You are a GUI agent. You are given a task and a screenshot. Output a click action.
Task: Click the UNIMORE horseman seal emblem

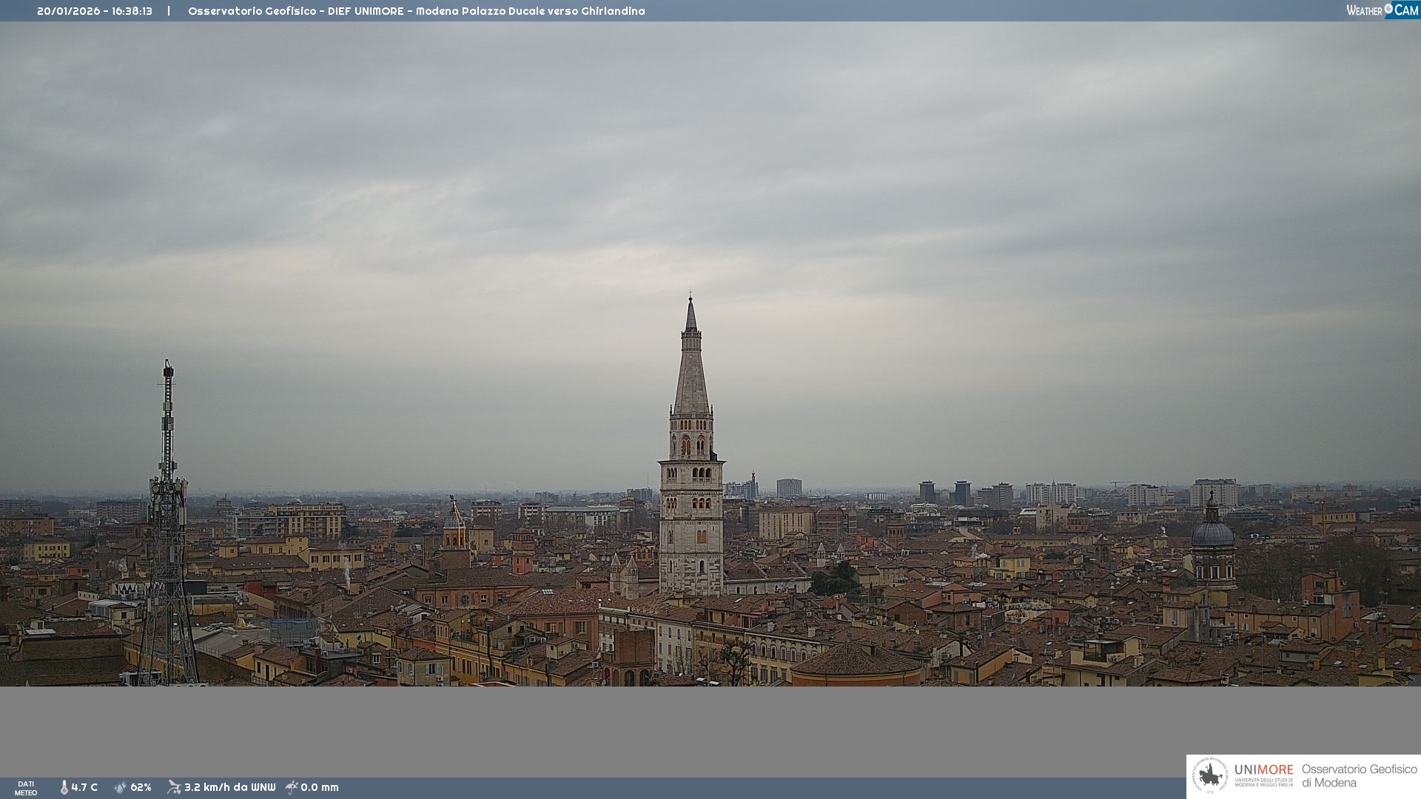[x=1210, y=776]
